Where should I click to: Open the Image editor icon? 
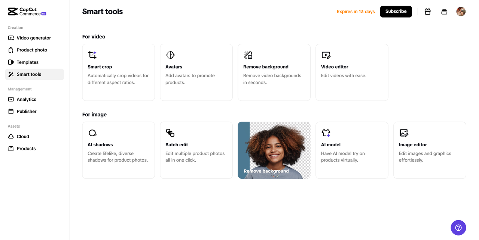pyautogui.click(x=404, y=133)
